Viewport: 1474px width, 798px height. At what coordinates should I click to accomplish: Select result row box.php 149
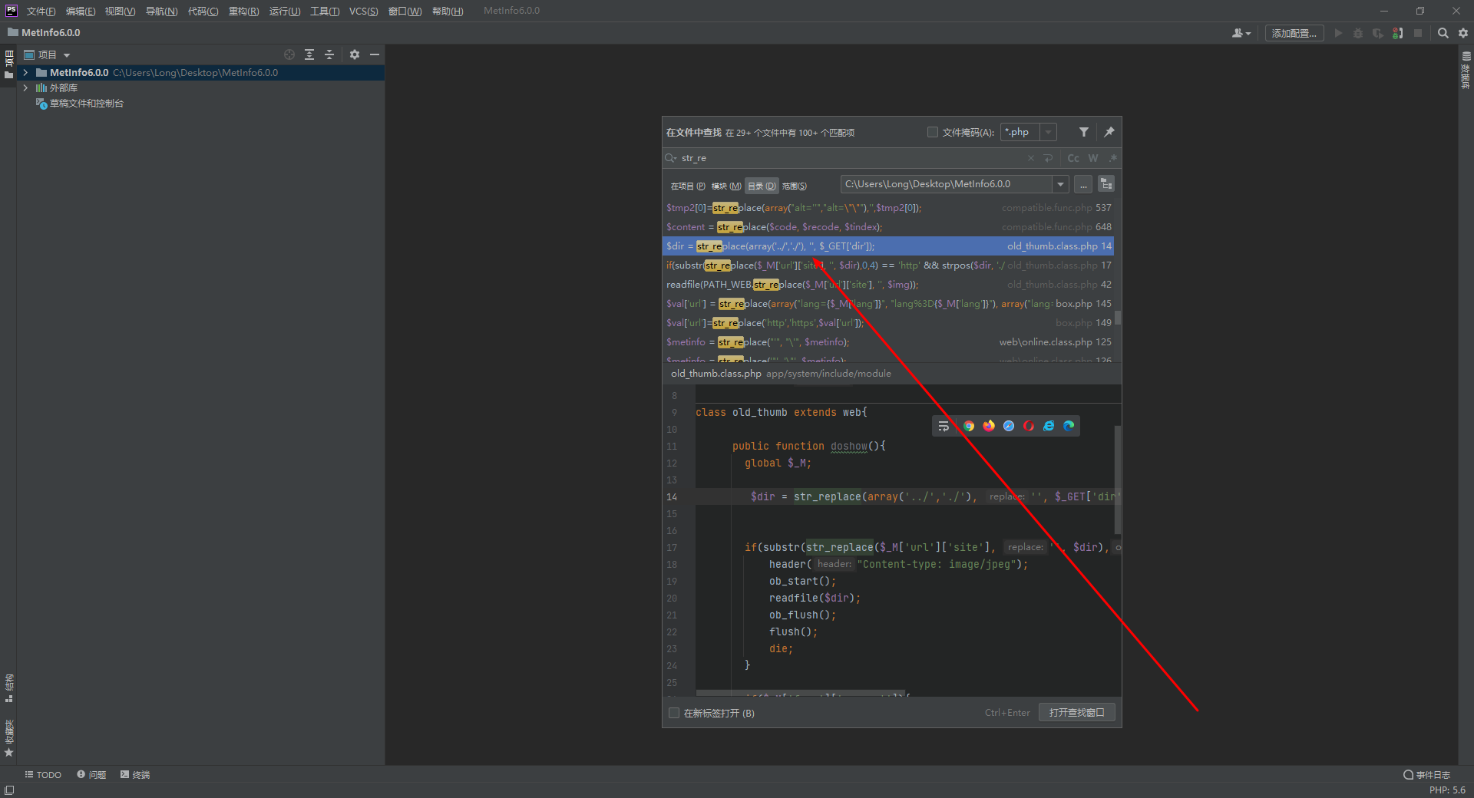[x=887, y=322]
